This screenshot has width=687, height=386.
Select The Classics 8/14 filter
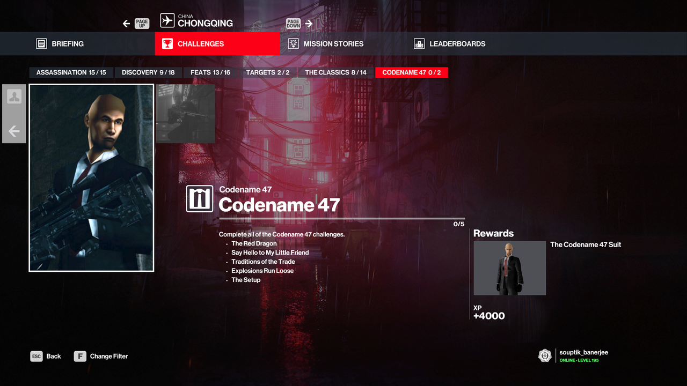tap(336, 72)
